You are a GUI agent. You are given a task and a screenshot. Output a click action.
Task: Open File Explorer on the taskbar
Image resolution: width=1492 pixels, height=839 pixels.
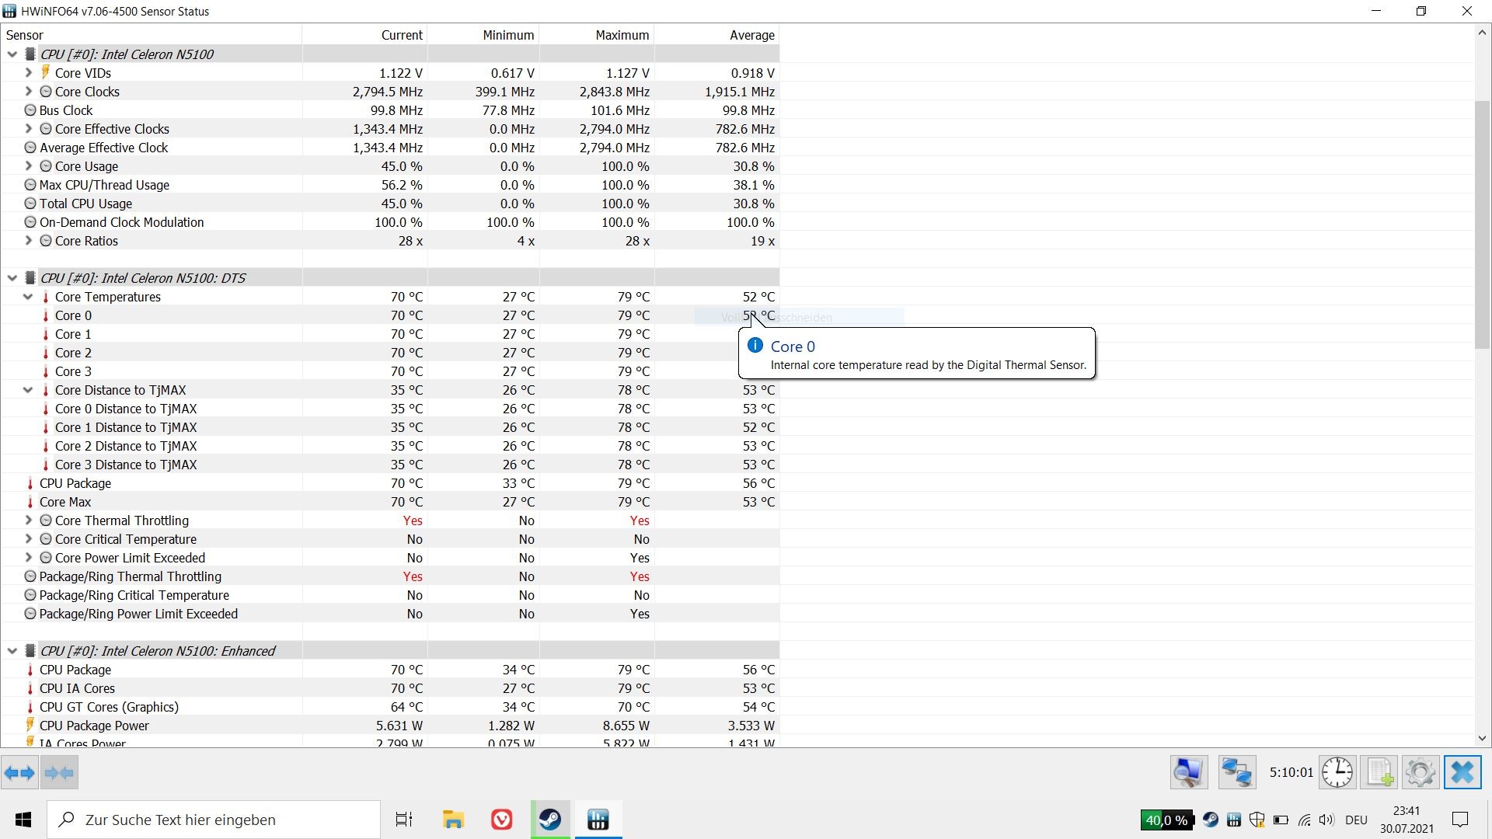pyautogui.click(x=453, y=820)
